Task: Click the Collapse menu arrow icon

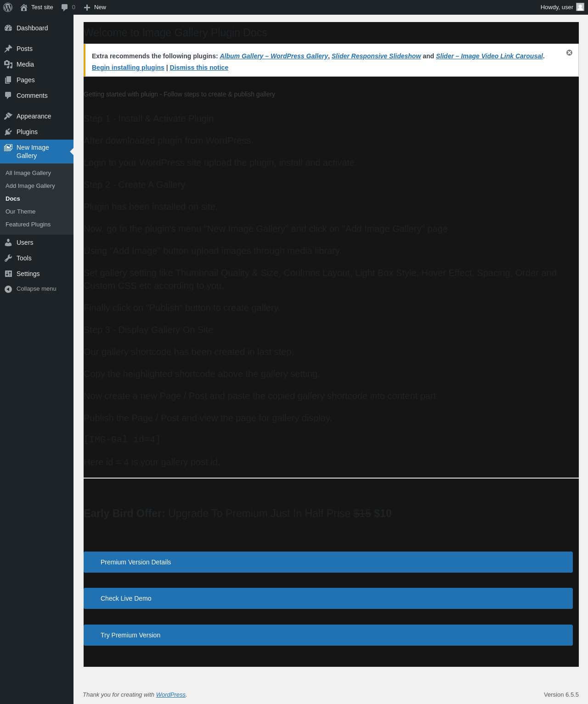Action: click(8, 289)
